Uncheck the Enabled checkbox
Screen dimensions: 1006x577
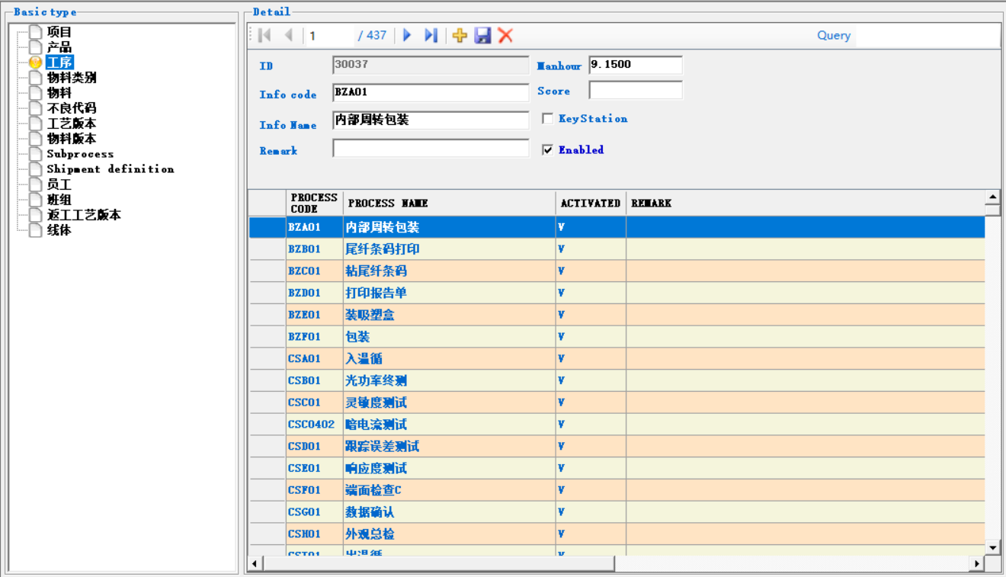coord(547,150)
